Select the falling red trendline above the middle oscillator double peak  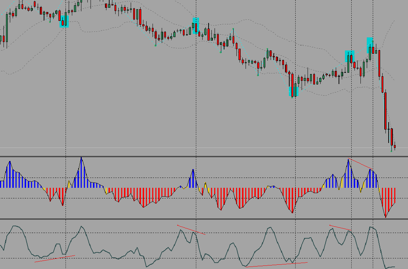click(x=191, y=230)
